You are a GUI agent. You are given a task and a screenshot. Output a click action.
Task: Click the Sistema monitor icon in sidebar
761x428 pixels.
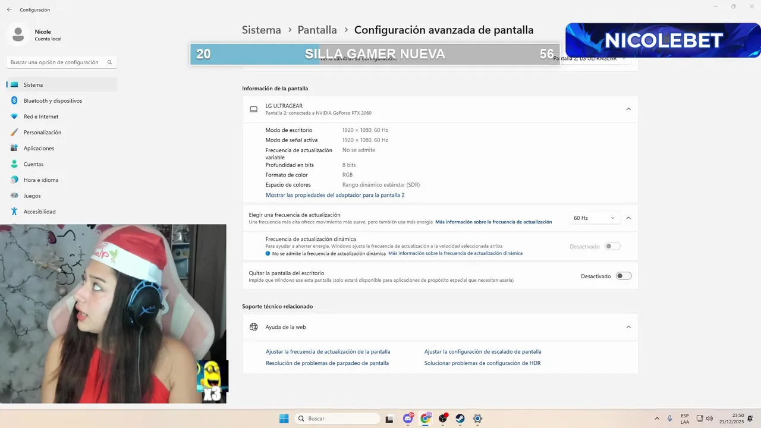click(14, 85)
